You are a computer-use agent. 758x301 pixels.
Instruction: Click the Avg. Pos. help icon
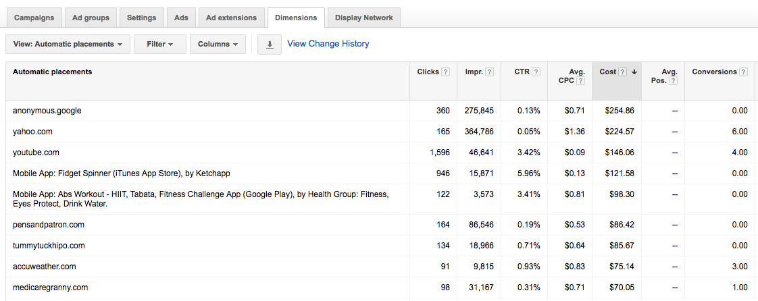[673, 80]
